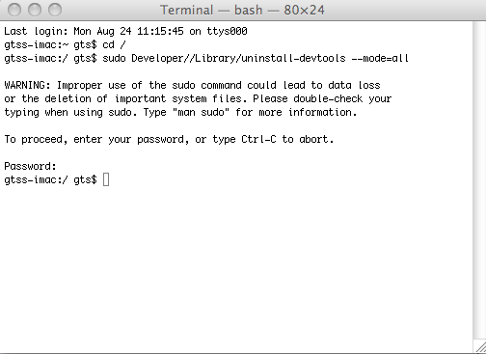Click the "important system files" text

pos(178,98)
